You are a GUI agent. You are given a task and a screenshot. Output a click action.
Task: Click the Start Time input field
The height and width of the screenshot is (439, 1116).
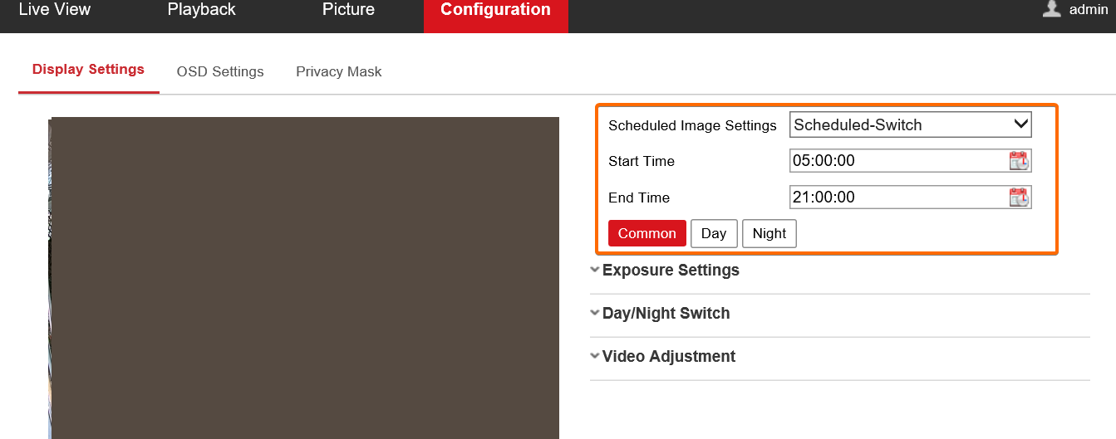point(897,161)
